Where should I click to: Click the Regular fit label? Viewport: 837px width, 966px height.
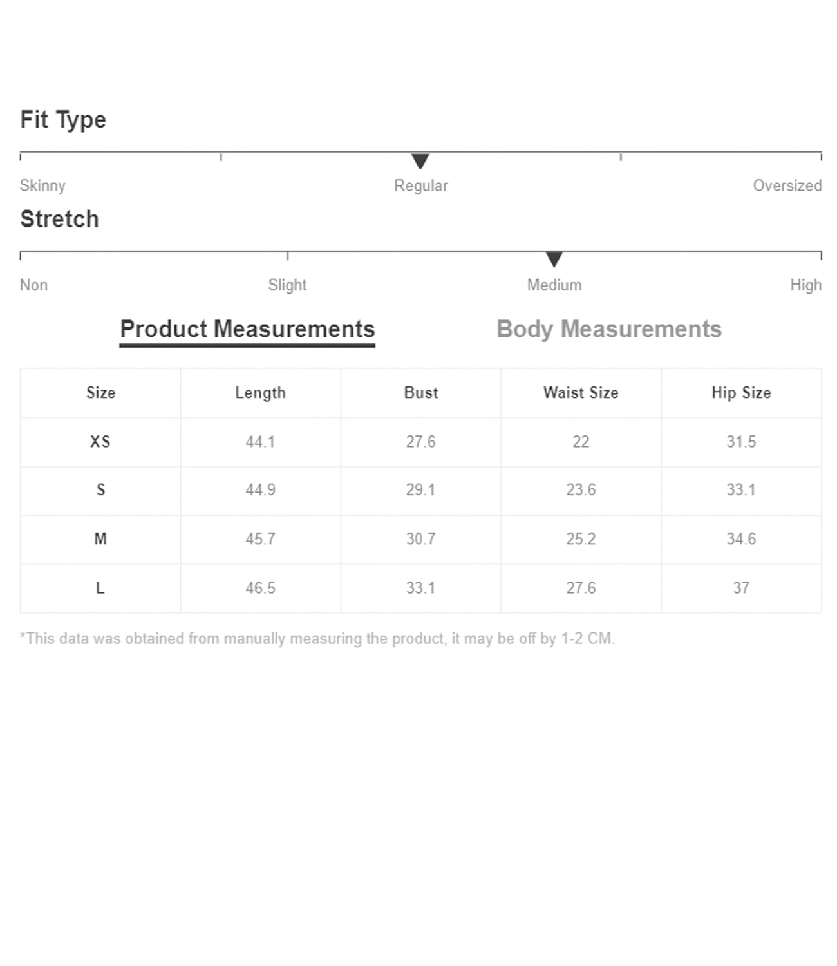pos(420,185)
